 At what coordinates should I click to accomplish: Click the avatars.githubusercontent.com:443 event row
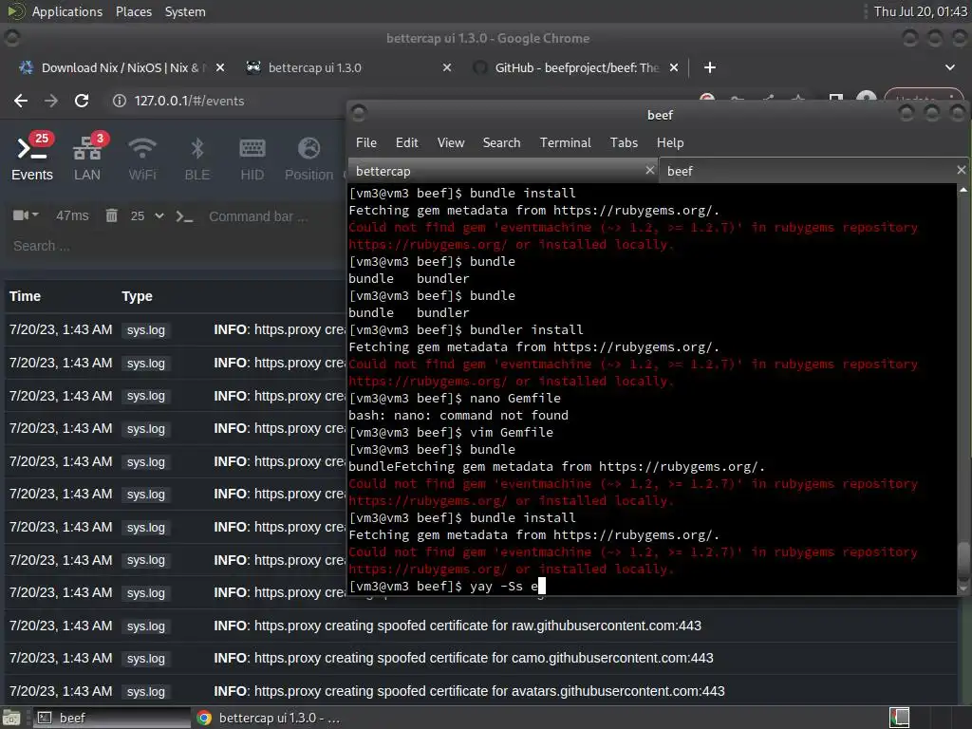481,691
